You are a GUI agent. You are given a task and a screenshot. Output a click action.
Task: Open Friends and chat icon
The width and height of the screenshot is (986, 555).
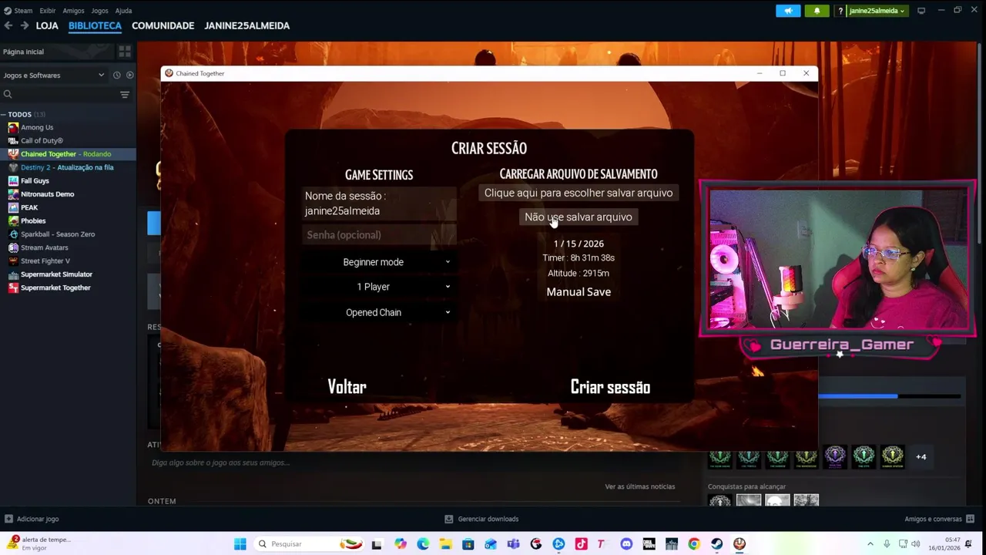[970, 519]
